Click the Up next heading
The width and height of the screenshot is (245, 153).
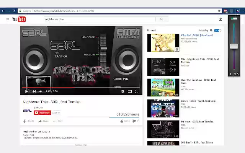(151, 30)
